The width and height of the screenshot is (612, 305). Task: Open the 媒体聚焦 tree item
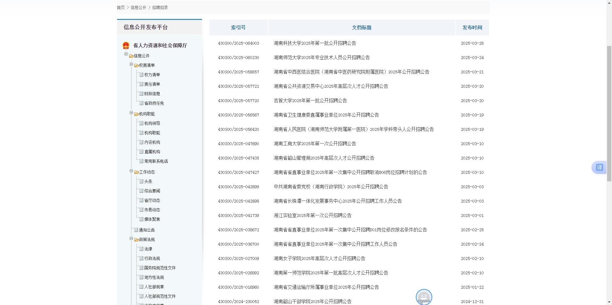coord(151,219)
